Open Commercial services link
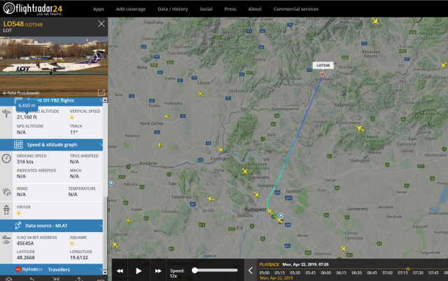Image resolution: width=448 pixels, height=281 pixels. pyautogui.click(x=295, y=9)
